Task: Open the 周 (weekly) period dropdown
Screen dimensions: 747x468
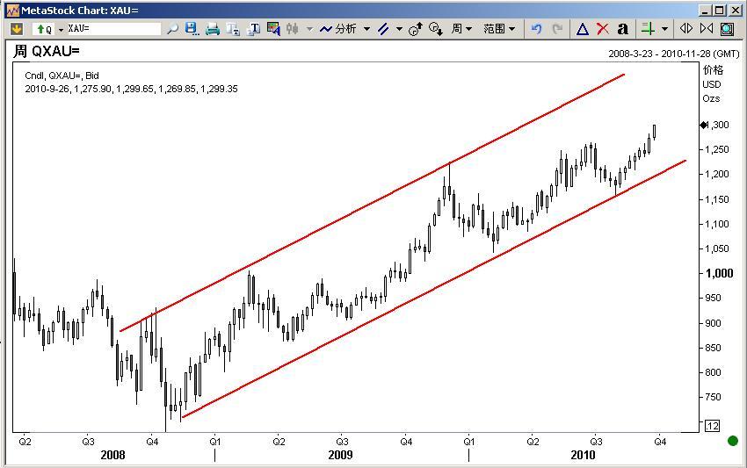Action: [461, 29]
